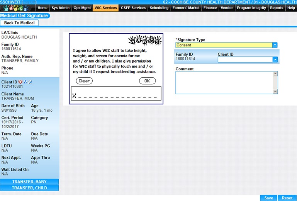Open the Farmers' Market menu
This screenshot has height=201, width=297.
coord(186,8)
